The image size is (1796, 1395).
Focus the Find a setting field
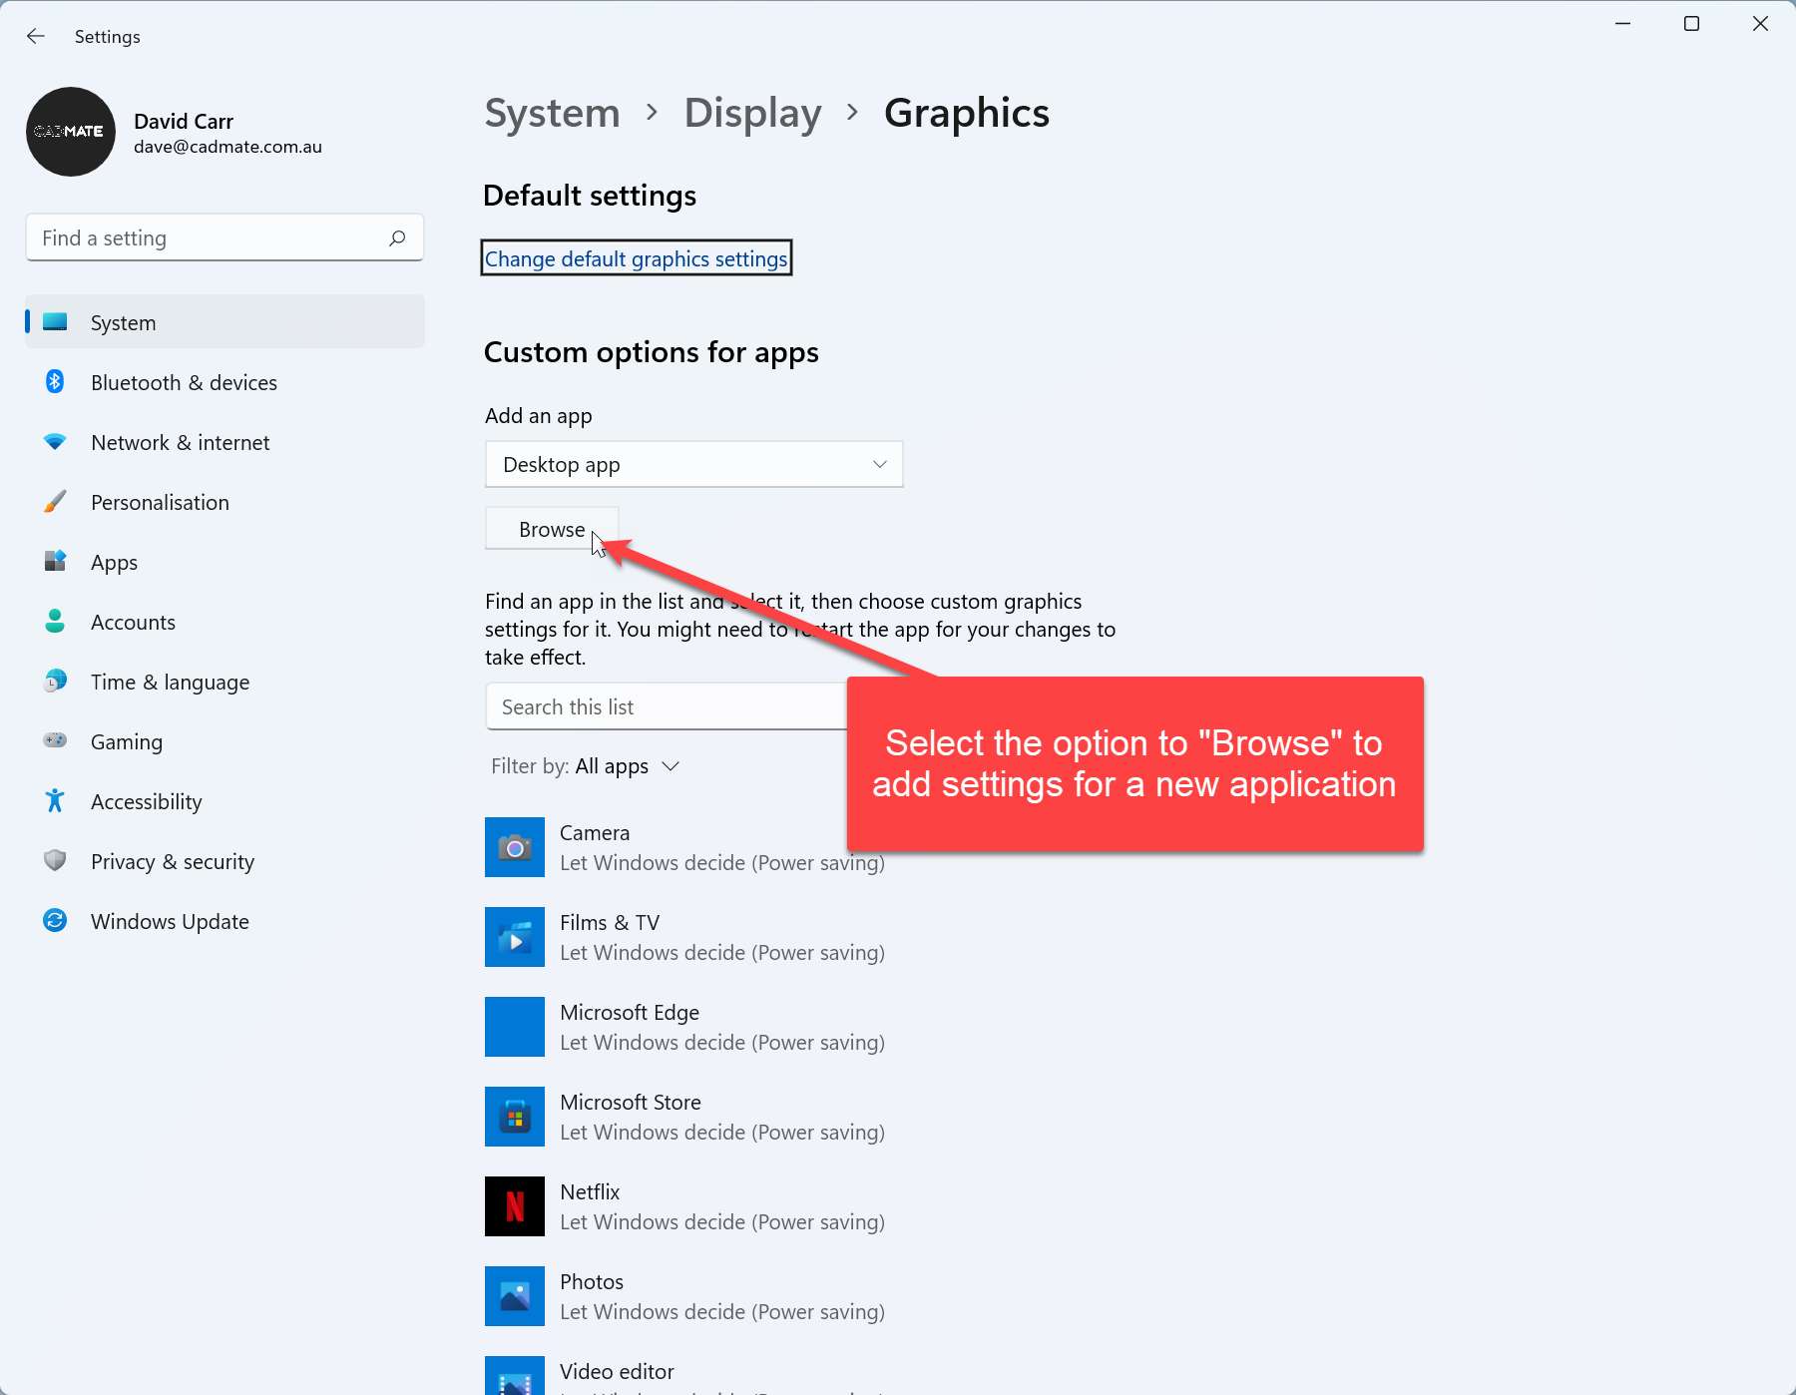click(210, 238)
